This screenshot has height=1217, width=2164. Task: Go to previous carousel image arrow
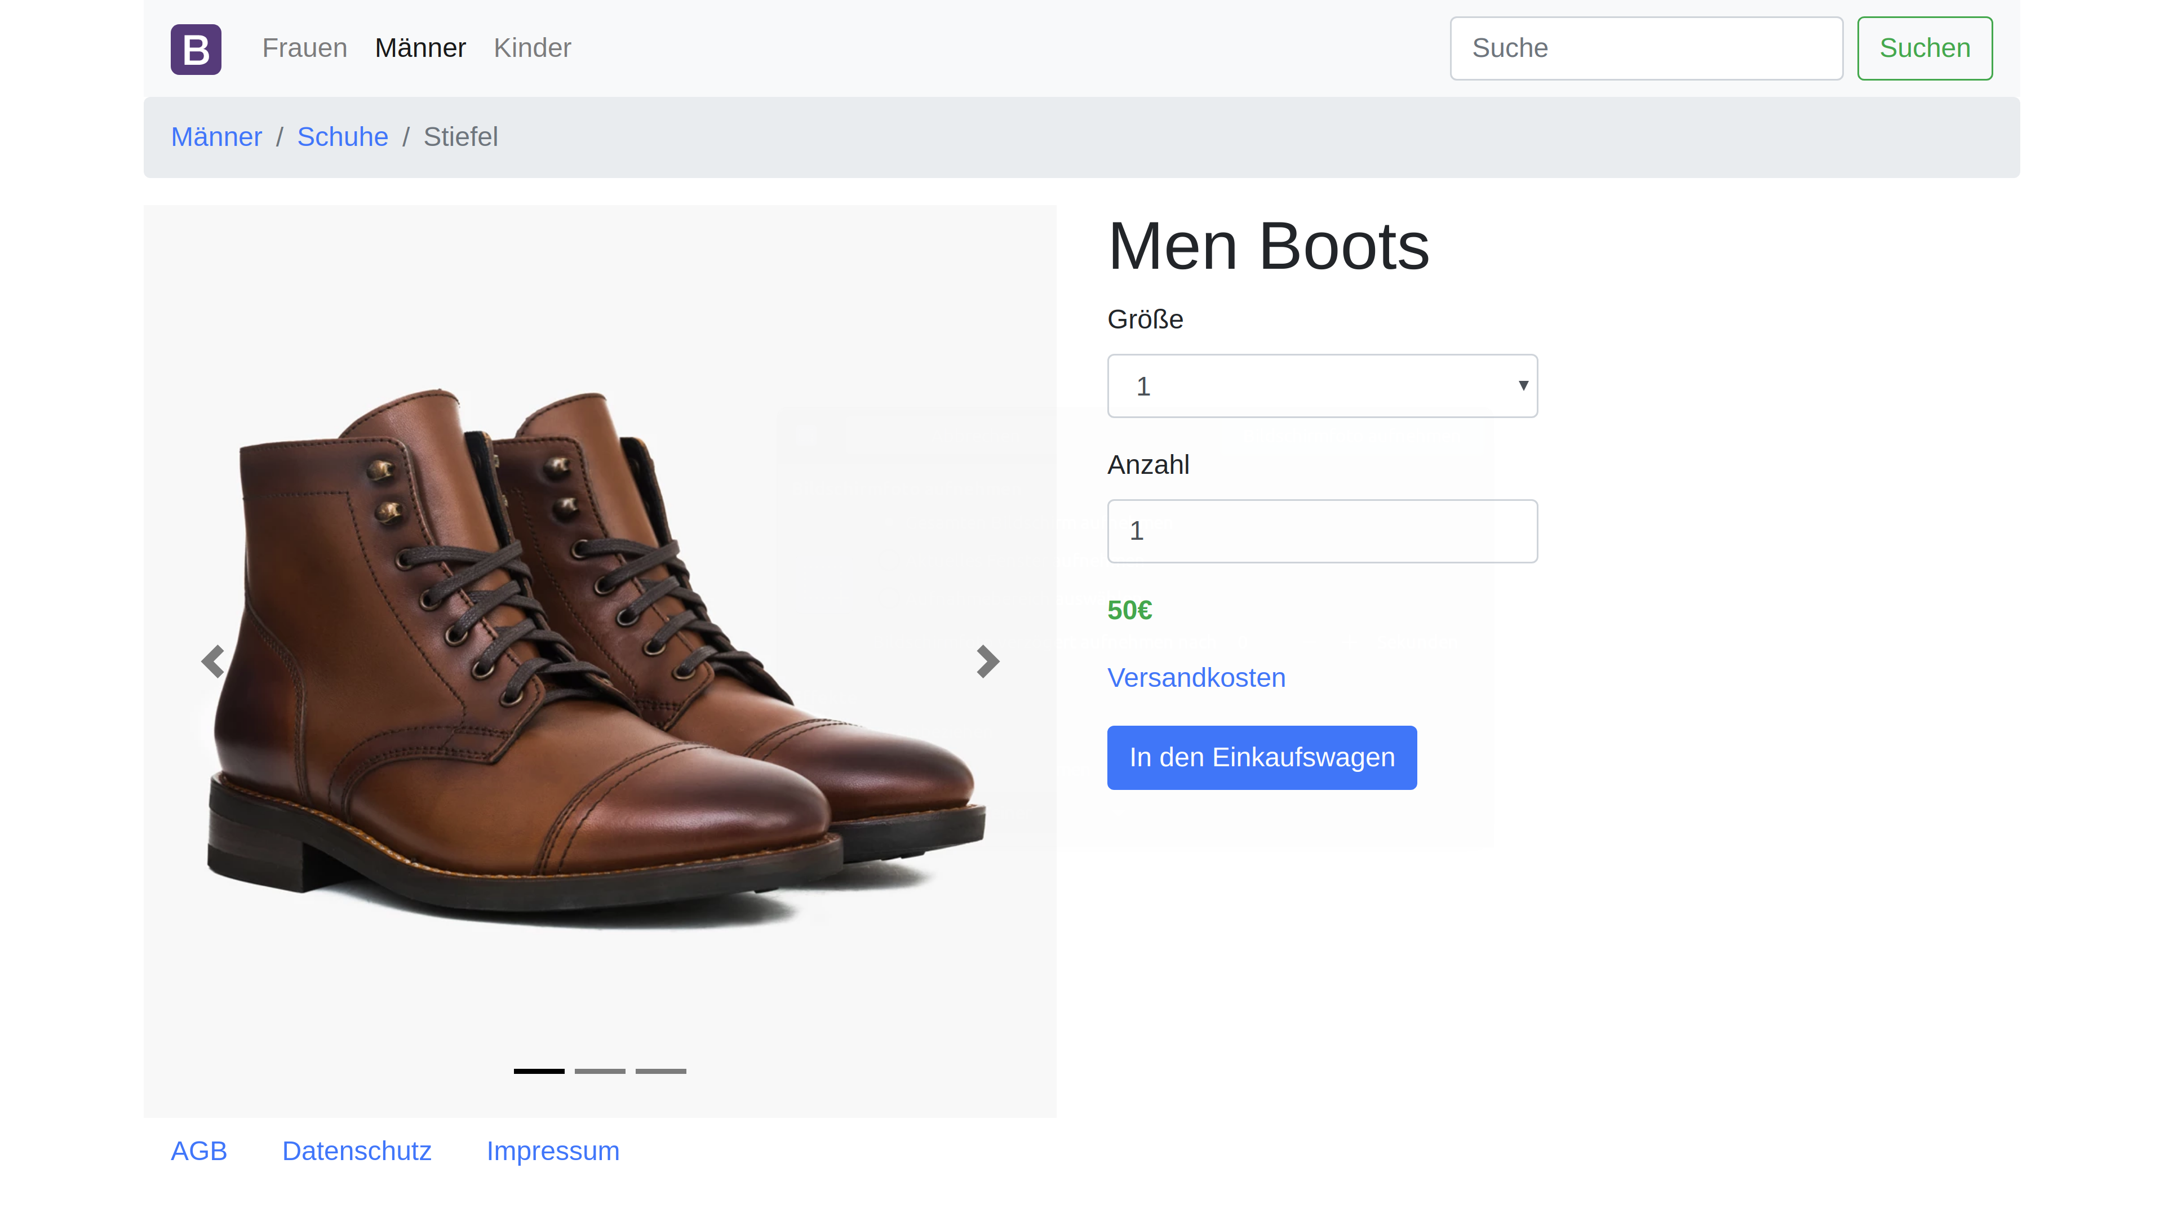[212, 661]
